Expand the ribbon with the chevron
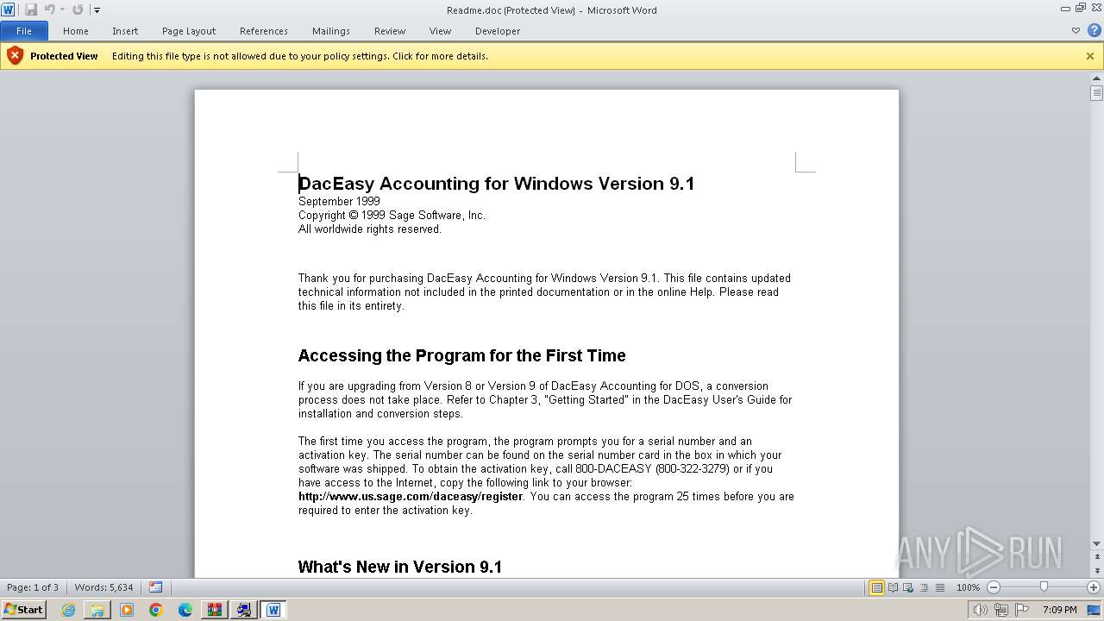This screenshot has height=621, width=1104. coord(1076,30)
